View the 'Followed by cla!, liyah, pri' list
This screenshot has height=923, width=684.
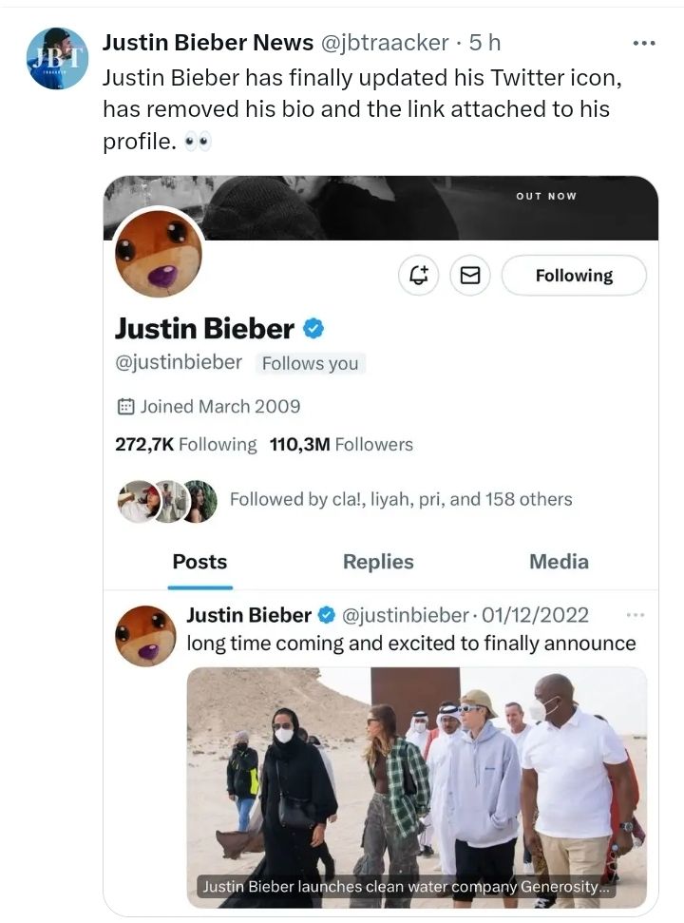pos(401,499)
